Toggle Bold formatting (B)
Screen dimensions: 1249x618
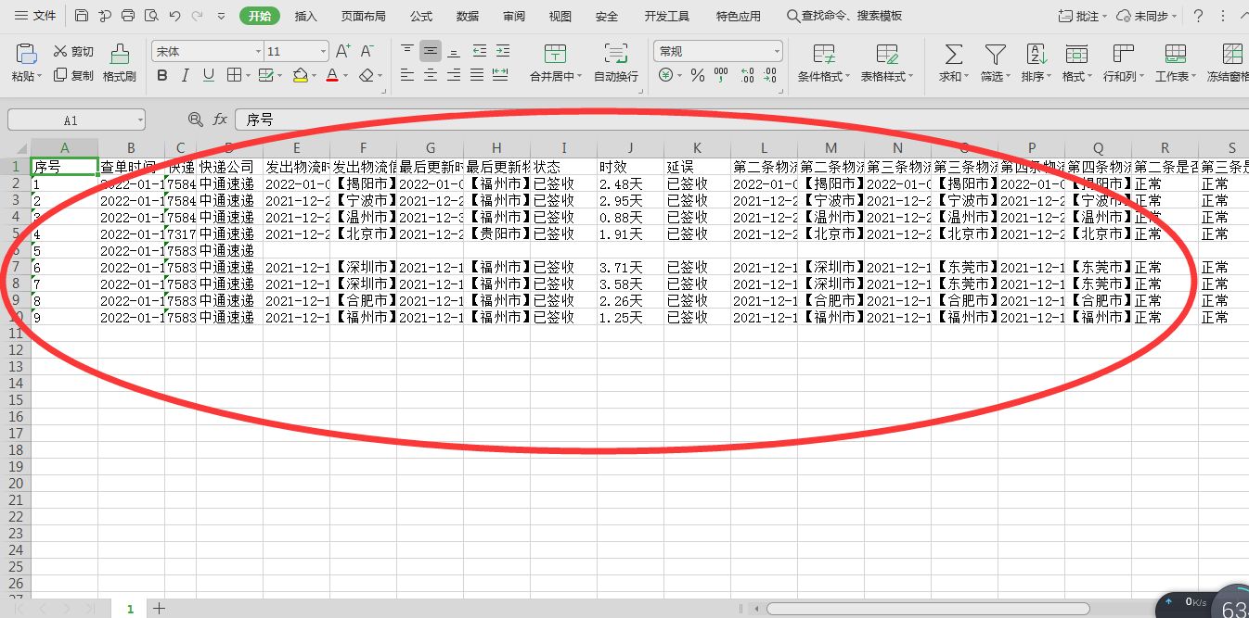pos(162,76)
